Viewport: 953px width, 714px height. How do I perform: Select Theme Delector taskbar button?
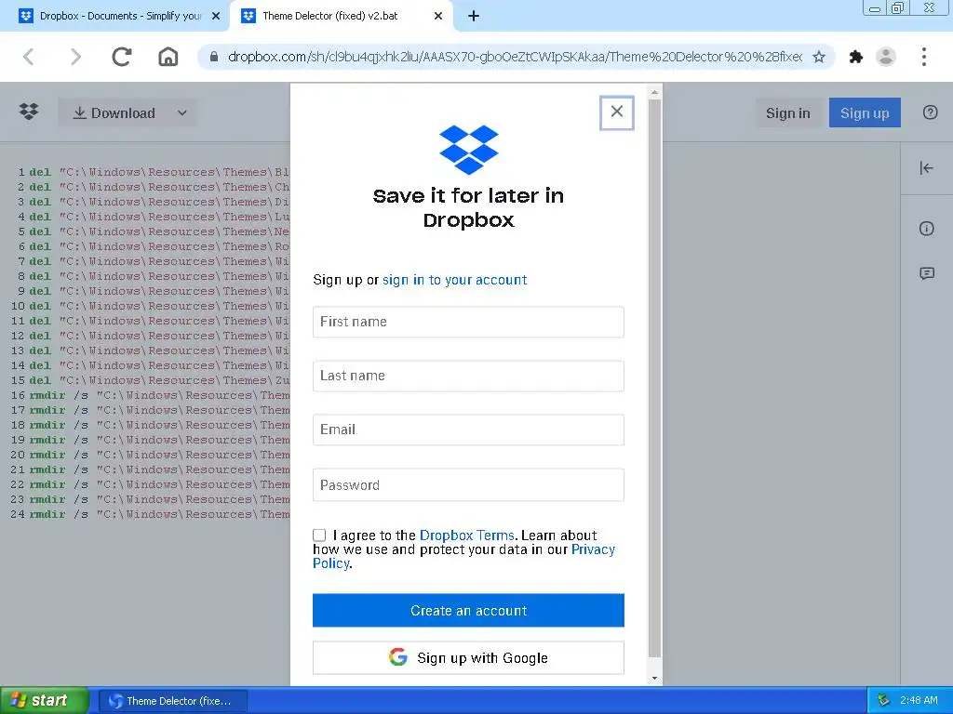(172, 701)
